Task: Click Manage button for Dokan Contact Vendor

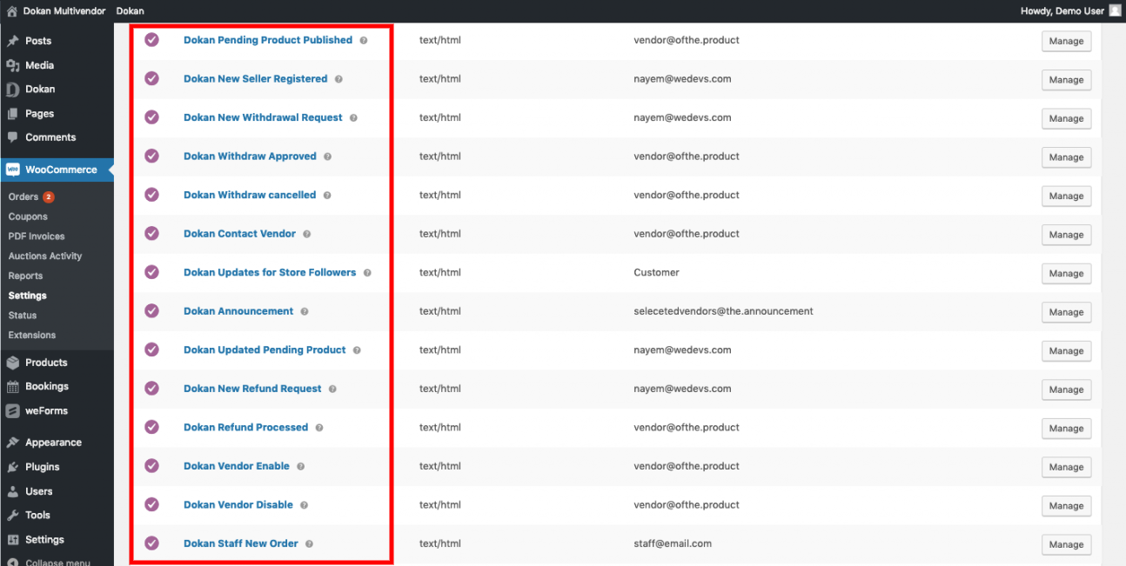Action: point(1066,235)
